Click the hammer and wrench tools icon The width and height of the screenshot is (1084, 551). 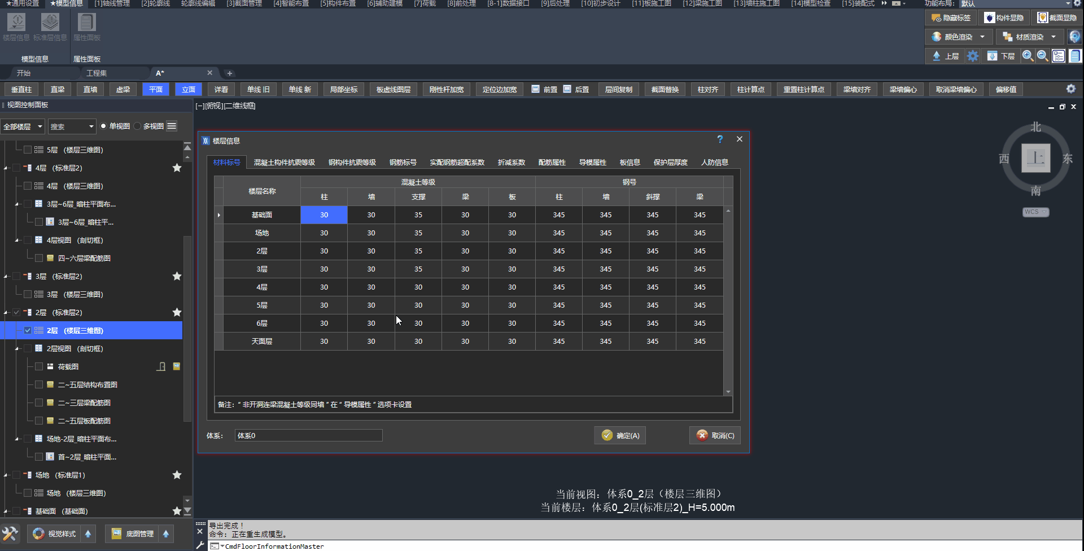click(10, 533)
